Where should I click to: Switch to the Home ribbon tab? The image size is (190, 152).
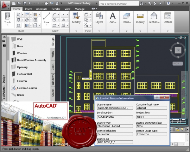(x=17, y=9)
